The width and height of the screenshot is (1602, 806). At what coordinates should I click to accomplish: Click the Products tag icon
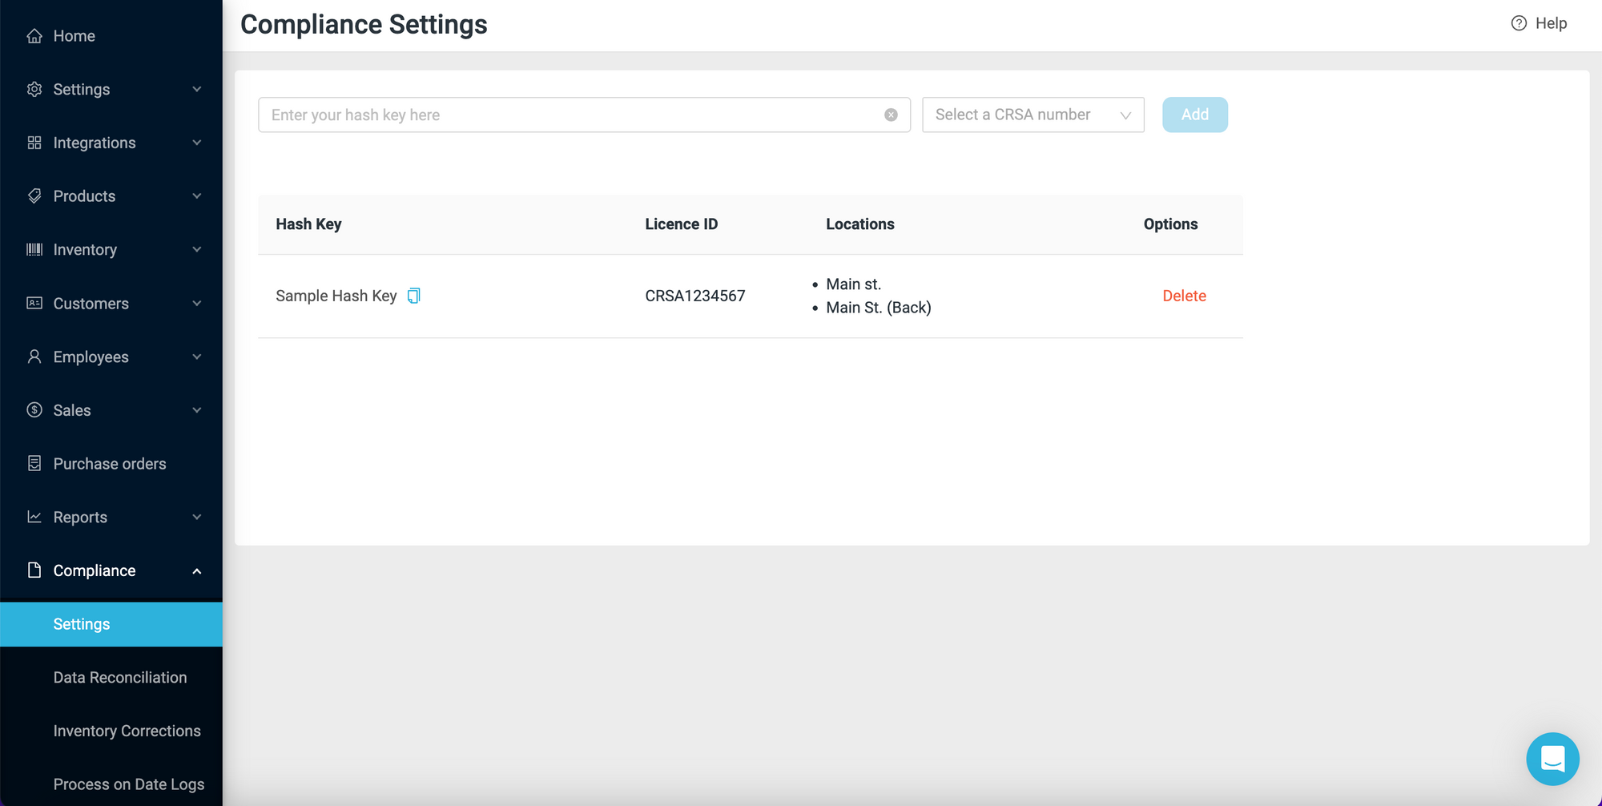pos(34,196)
